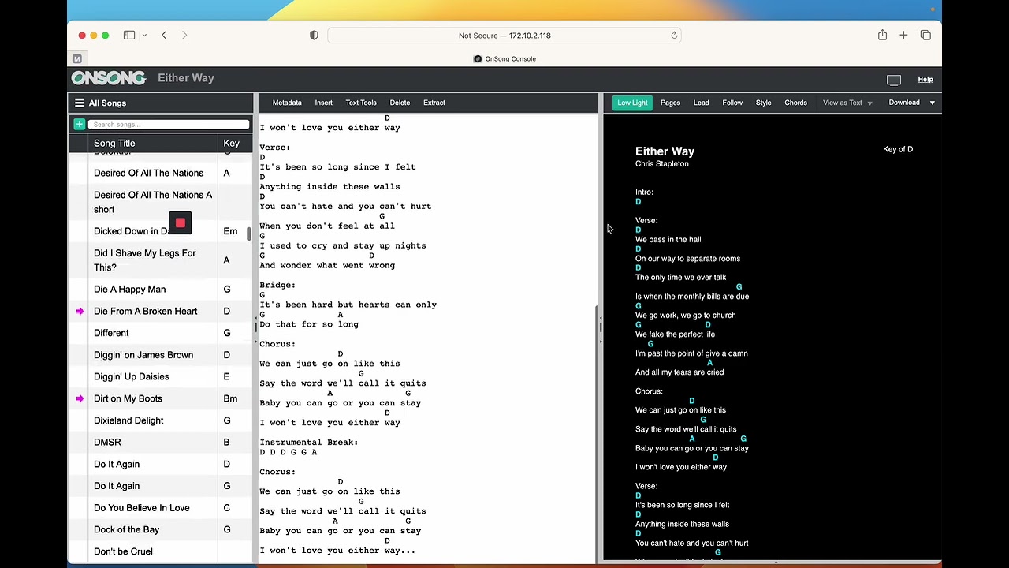The image size is (1009, 568).
Task: Click the Pages button
Action: click(x=670, y=103)
